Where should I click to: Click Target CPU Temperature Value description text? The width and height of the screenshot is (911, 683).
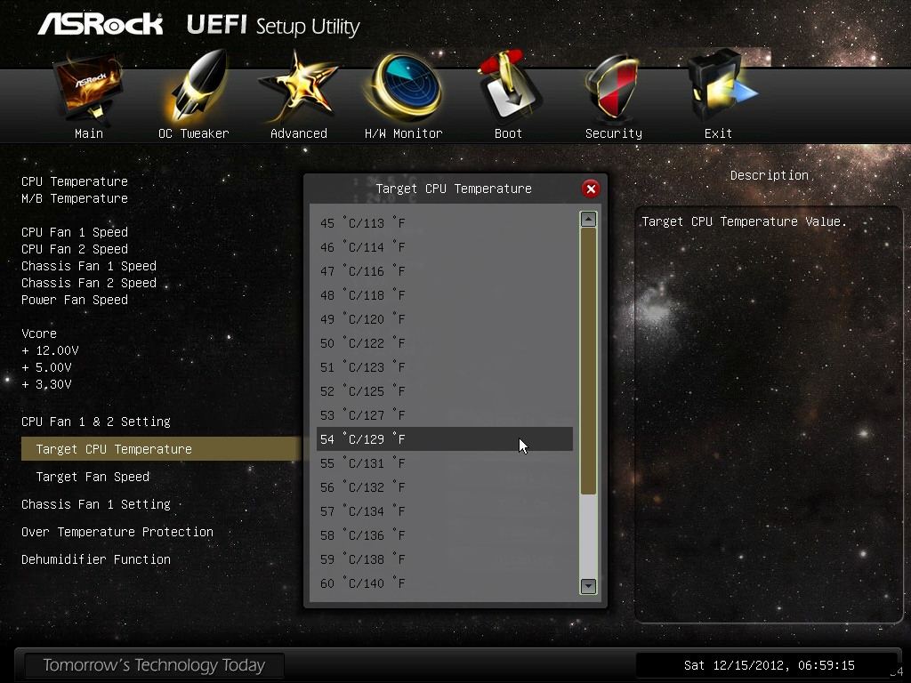745,221
